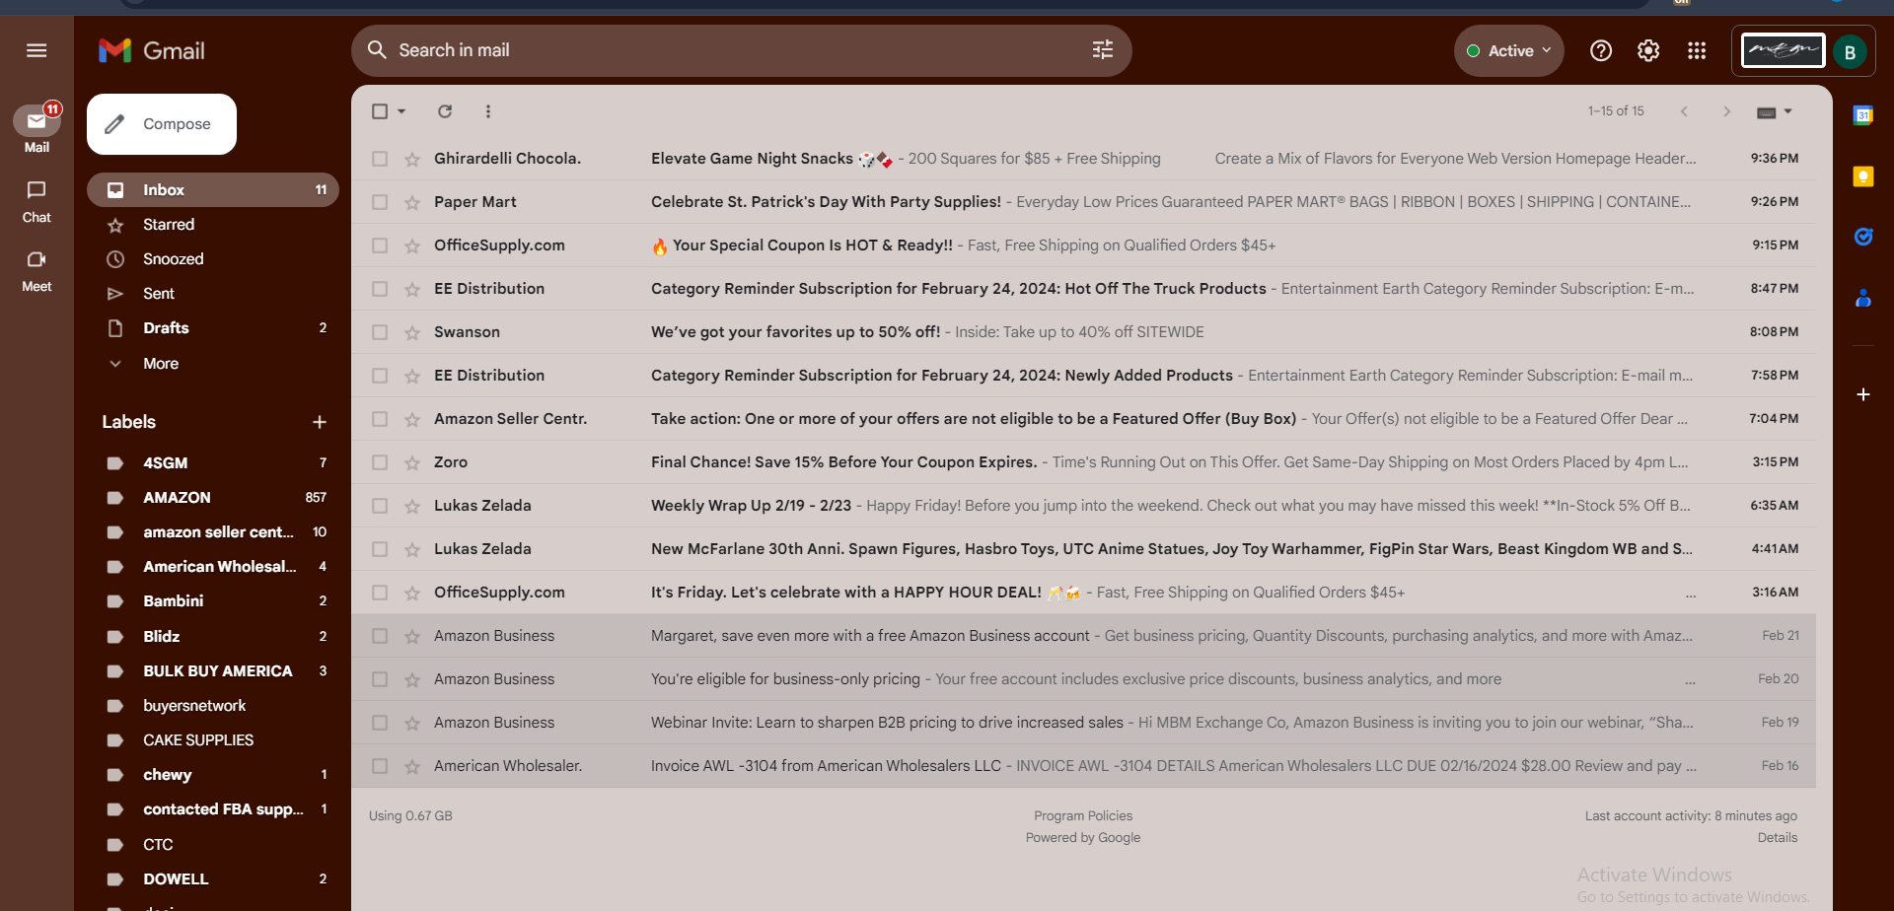Image resolution: width=1894 pixels, height=911 pixels.
Task: Open the Blidz label
Action: (212, 637)
